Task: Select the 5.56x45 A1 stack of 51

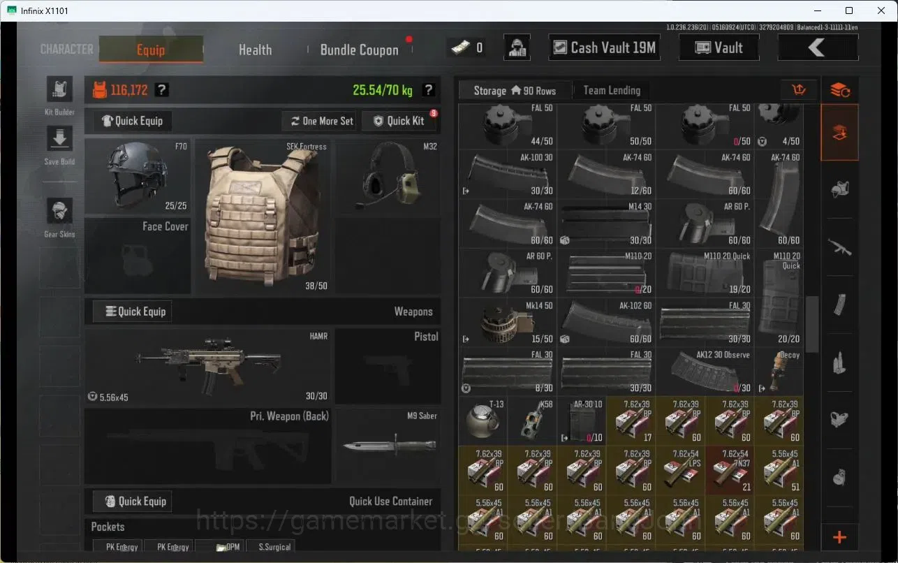Action: click(x=779, y=470)
